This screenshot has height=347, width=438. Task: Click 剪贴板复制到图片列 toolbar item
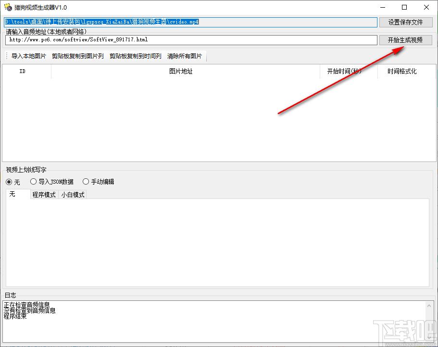coord(78,56)
